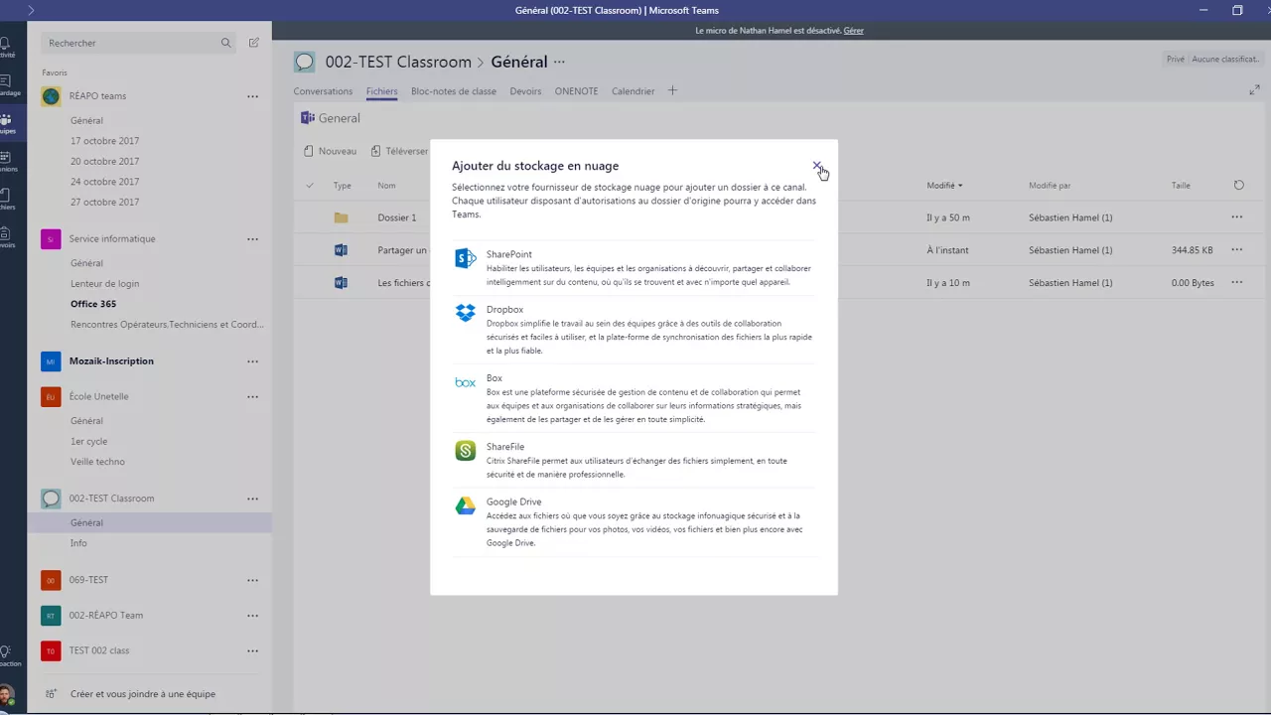
Task: Open channel options next to Général title
Action: click(x=559, y=62)
